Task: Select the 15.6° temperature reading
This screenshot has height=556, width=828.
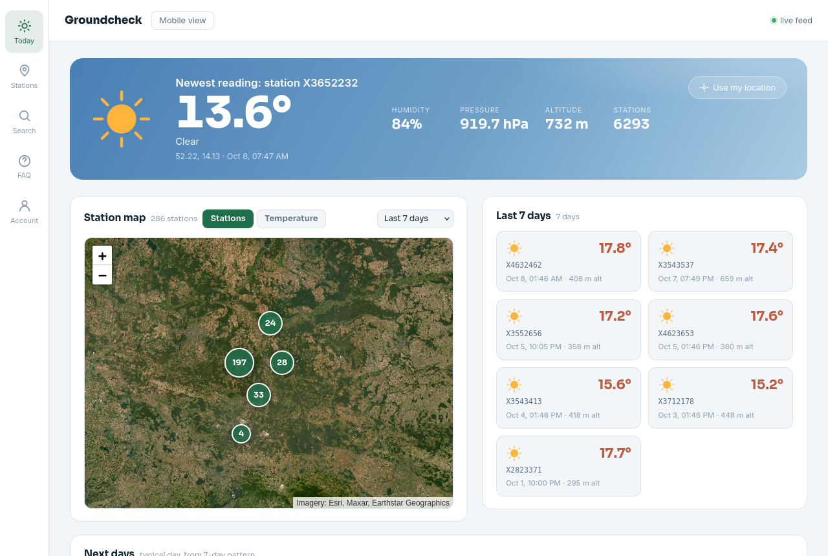Action: pyautogui.click(x=615, y=385)
